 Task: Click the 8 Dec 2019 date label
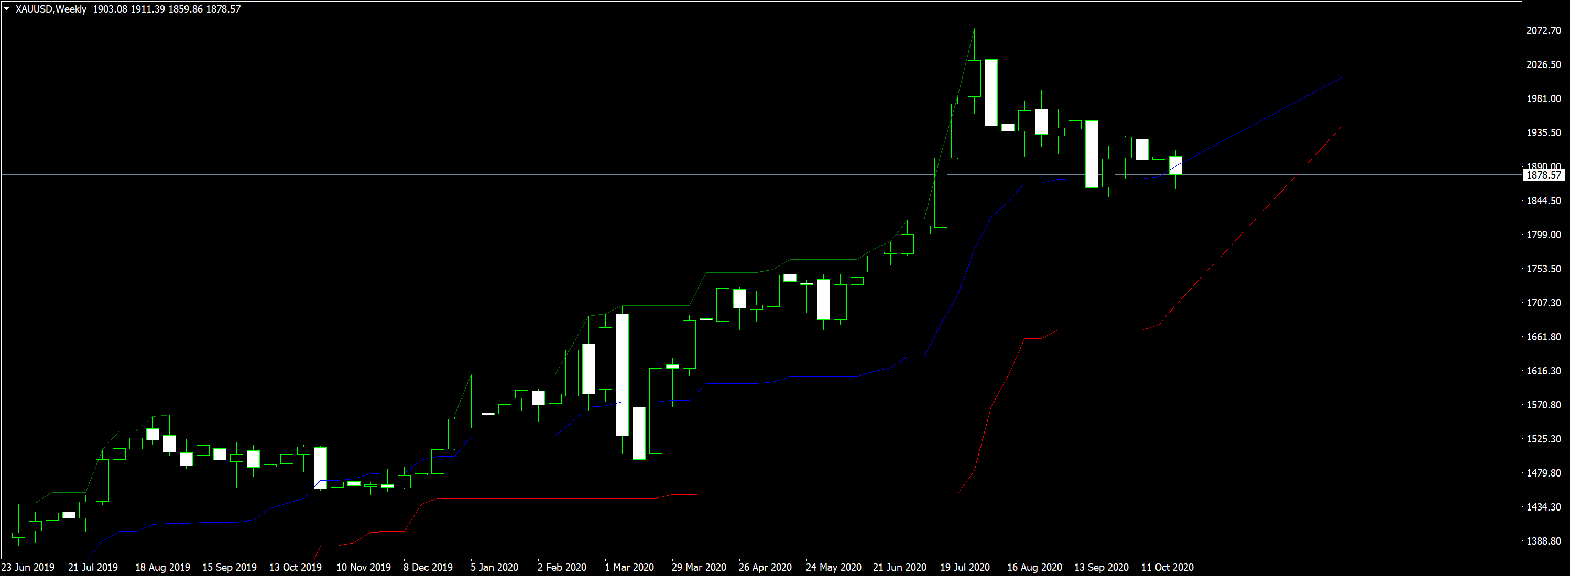(429, 568)
